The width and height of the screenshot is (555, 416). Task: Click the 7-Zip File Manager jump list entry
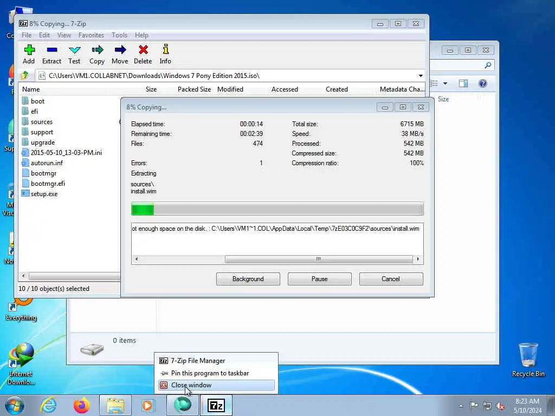point(216,360)
